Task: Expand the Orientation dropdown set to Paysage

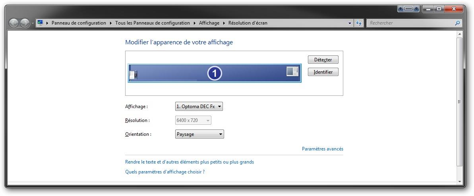Action: pos(199,134)
